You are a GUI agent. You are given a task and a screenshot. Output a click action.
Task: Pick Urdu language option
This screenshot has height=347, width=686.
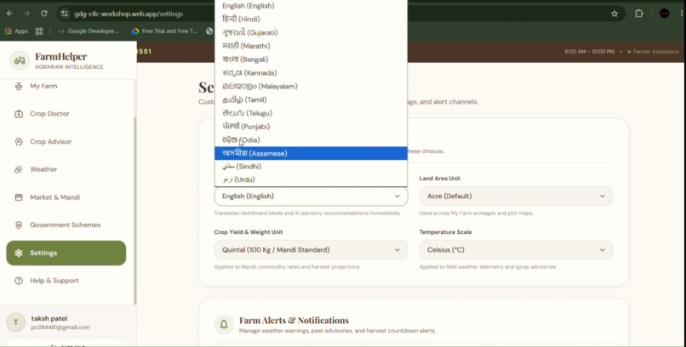311,179
